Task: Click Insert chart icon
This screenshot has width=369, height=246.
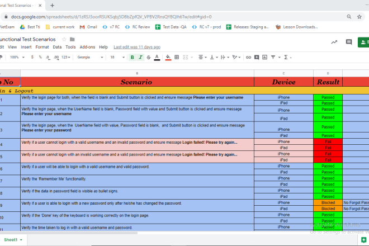Action: (265, 57)
